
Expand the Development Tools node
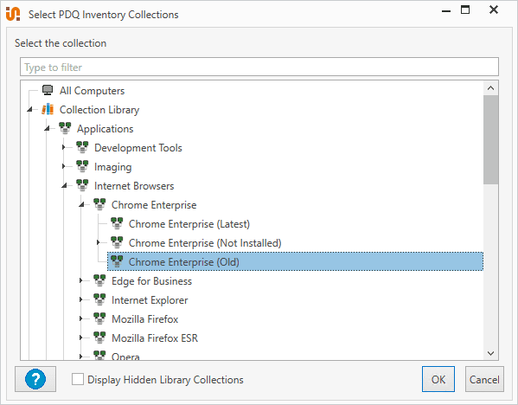click(63, 147)
